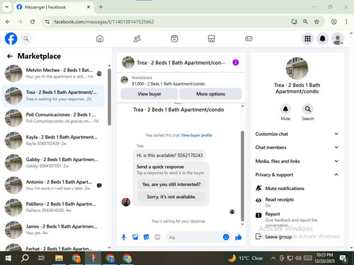Click the message input field Aa
Viewport: 354px width, 265px height.
194,237
